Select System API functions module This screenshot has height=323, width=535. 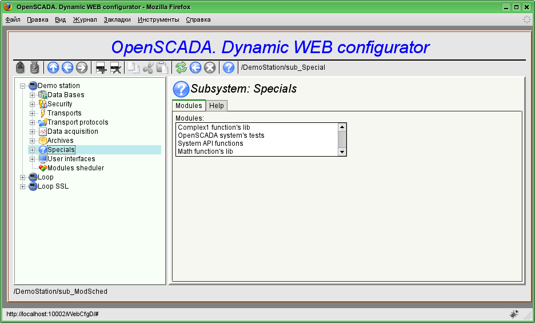(257, 143)
